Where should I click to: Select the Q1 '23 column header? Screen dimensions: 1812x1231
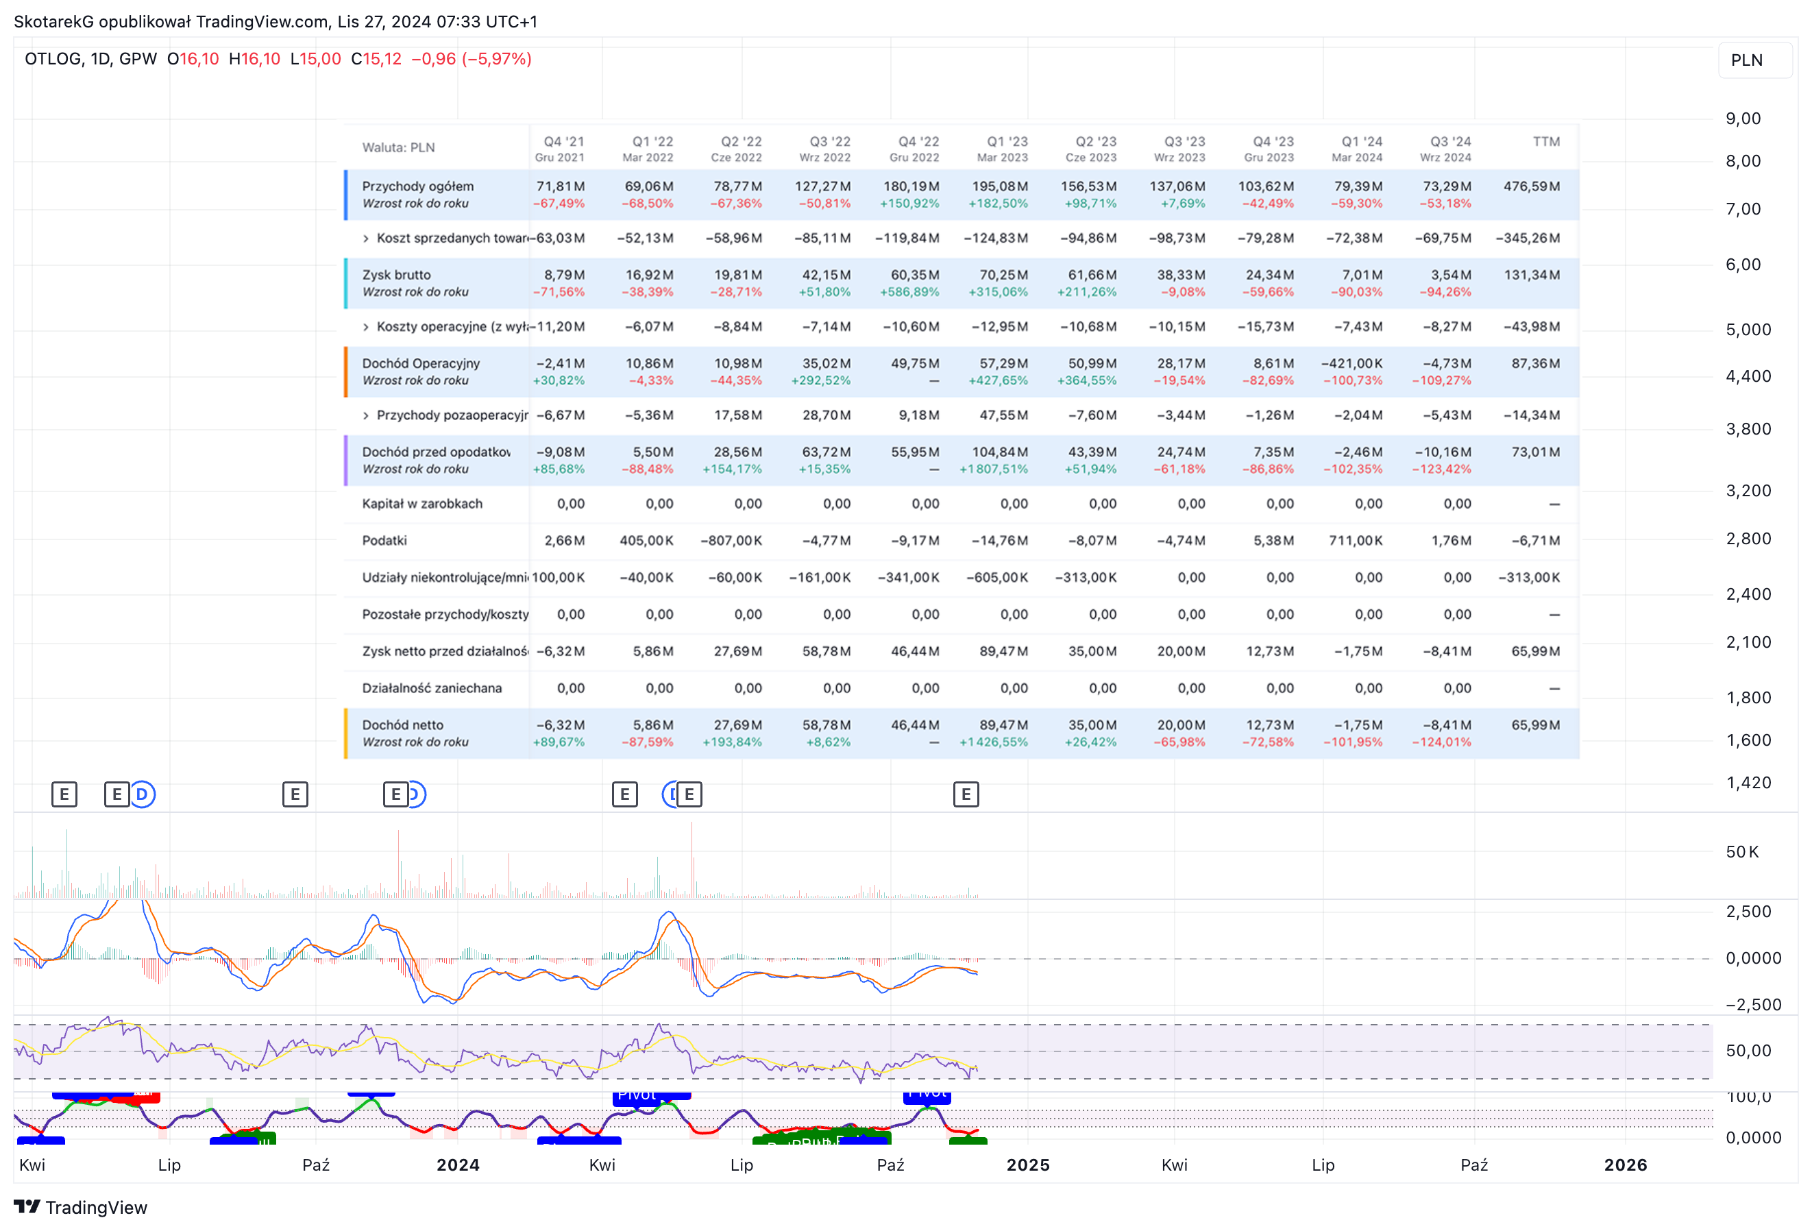[1003, 149]
